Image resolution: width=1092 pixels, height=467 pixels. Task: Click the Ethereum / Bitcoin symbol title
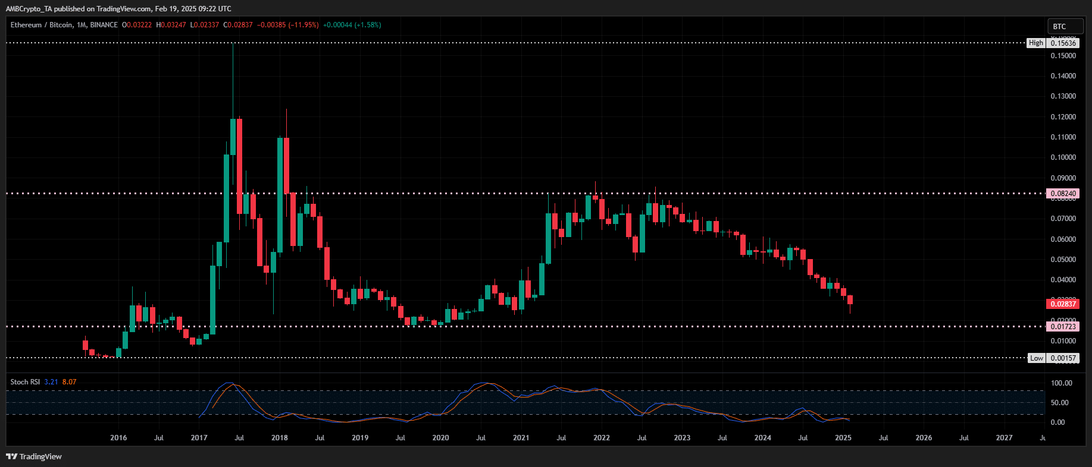tap(41, 25)
